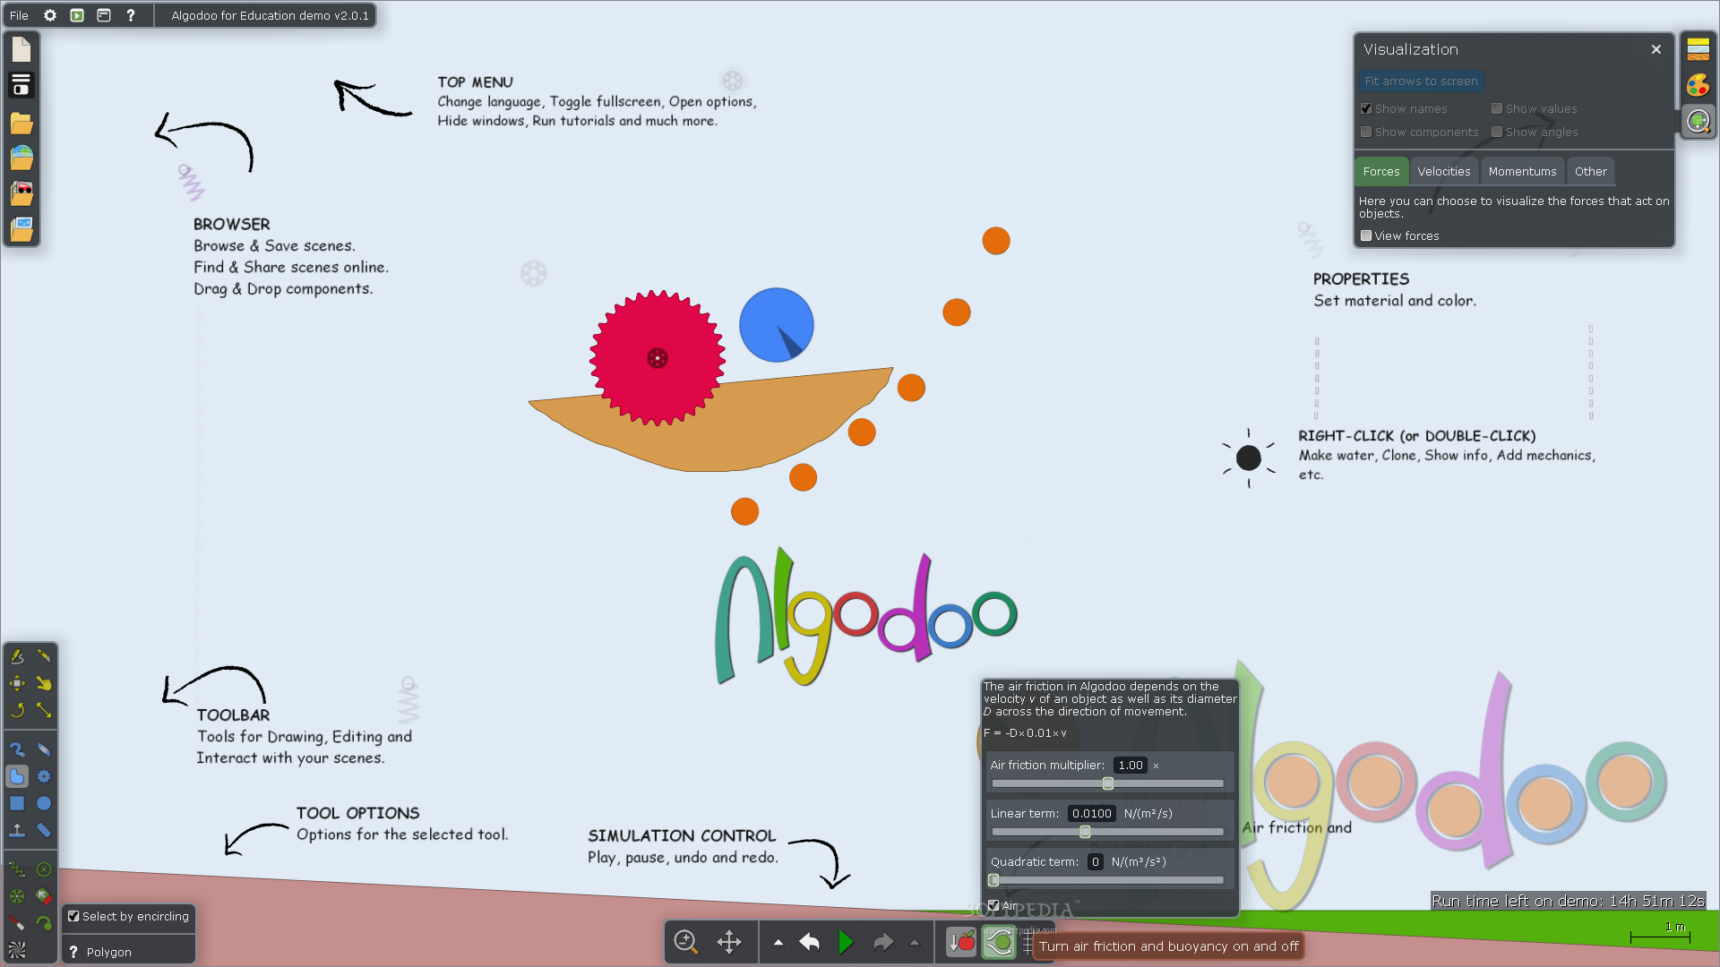Switch to the Momentums tab
This screenshot has height=967, width=1720.
(x=1522, y=171)
